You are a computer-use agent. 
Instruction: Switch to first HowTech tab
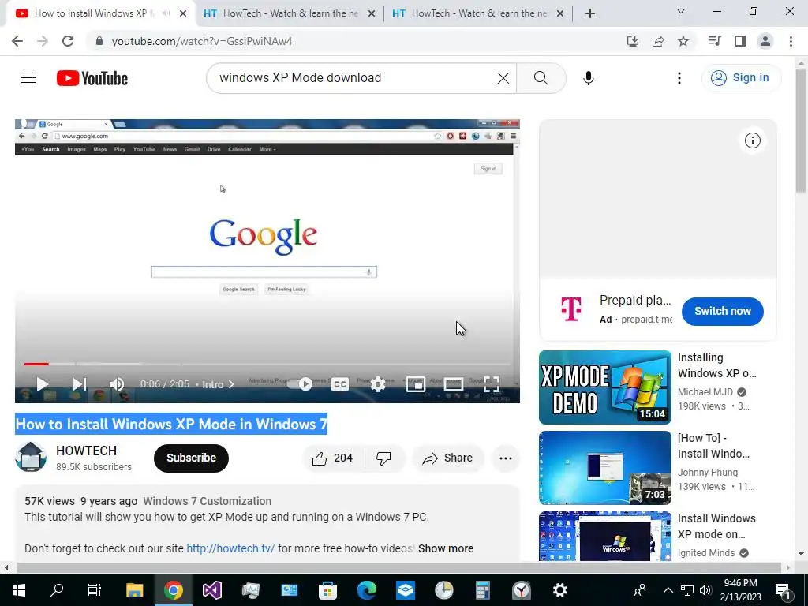tap(290, 13)
